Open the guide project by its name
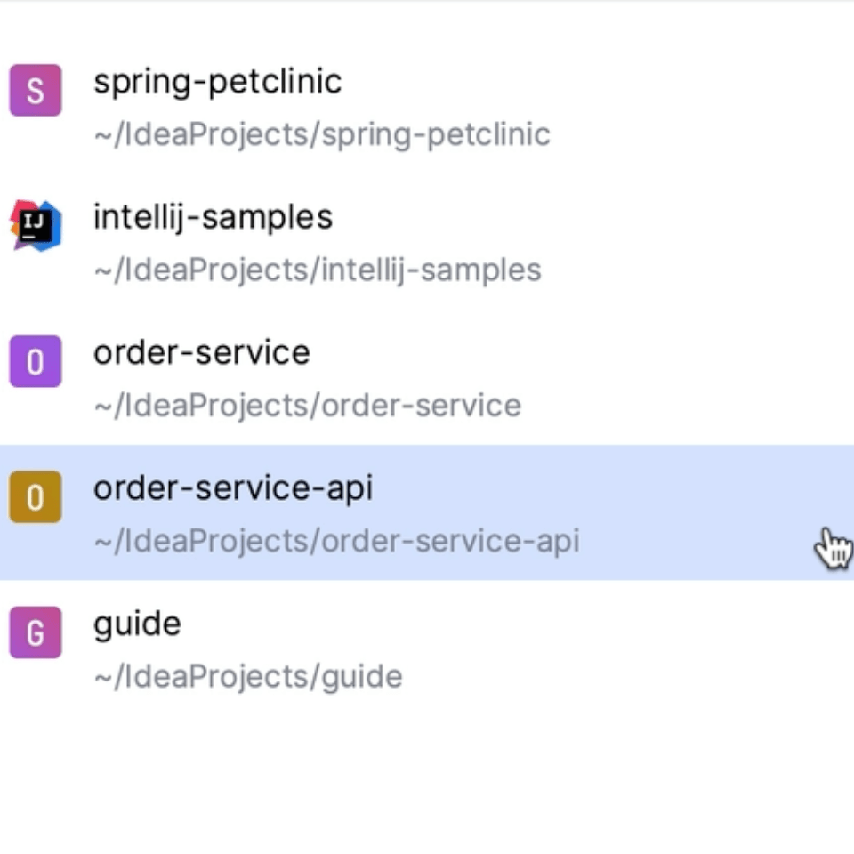854x854 pixels. [137, 624]
